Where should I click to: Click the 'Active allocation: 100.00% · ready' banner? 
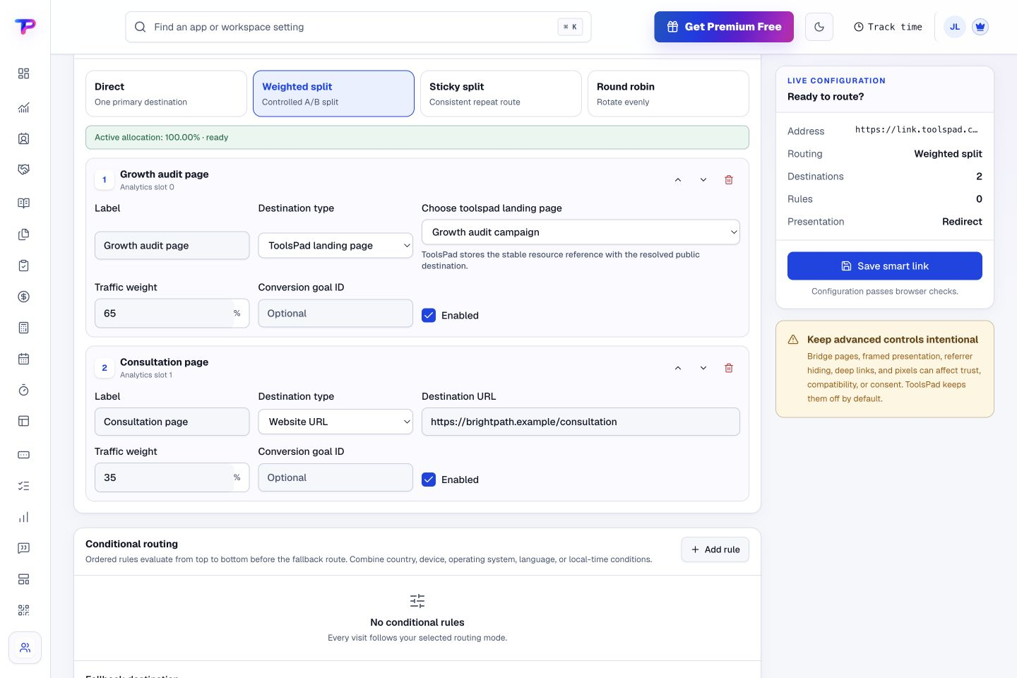coord(417,137)
